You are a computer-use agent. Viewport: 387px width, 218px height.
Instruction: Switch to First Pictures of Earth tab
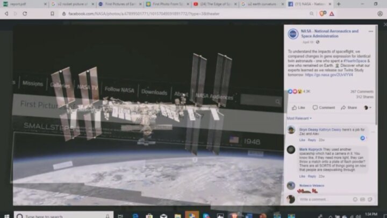pos(120,4)
